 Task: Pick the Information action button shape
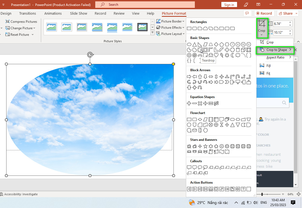click(216, 189)
